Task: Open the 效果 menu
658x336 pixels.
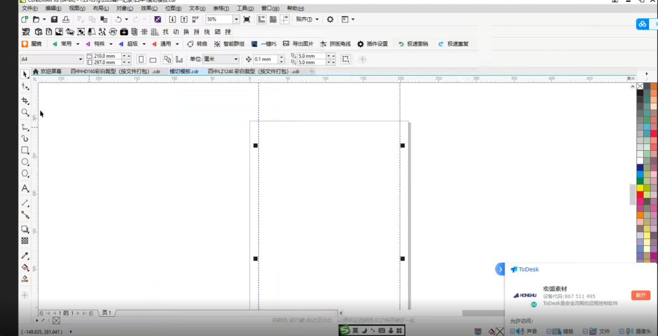Action: tap(146, 8)
